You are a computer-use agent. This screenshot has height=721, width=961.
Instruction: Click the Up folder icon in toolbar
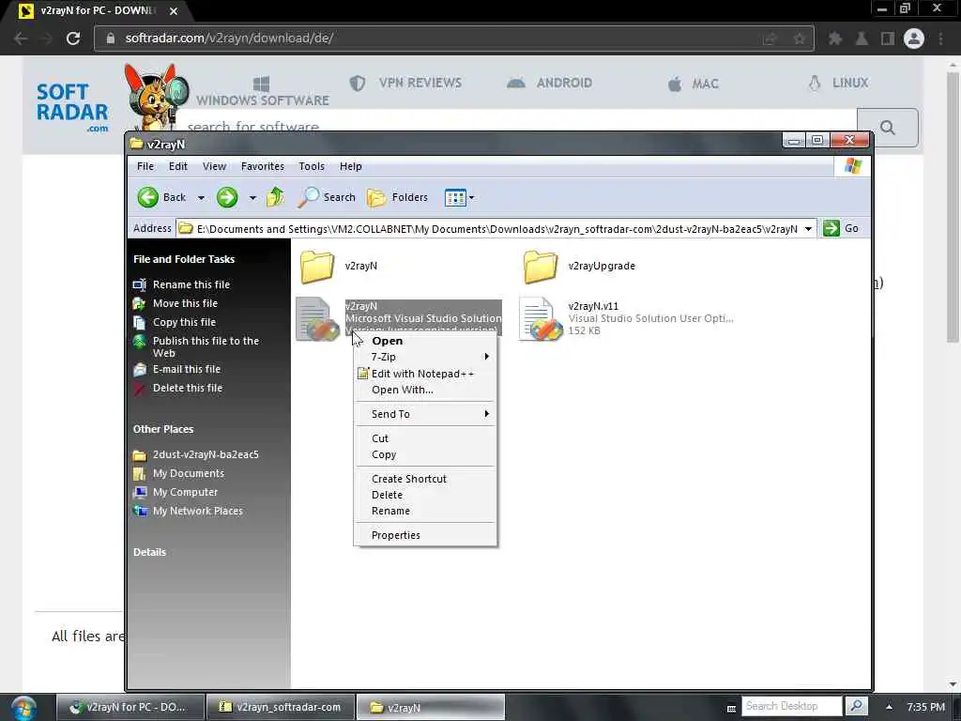coord(275,197)
